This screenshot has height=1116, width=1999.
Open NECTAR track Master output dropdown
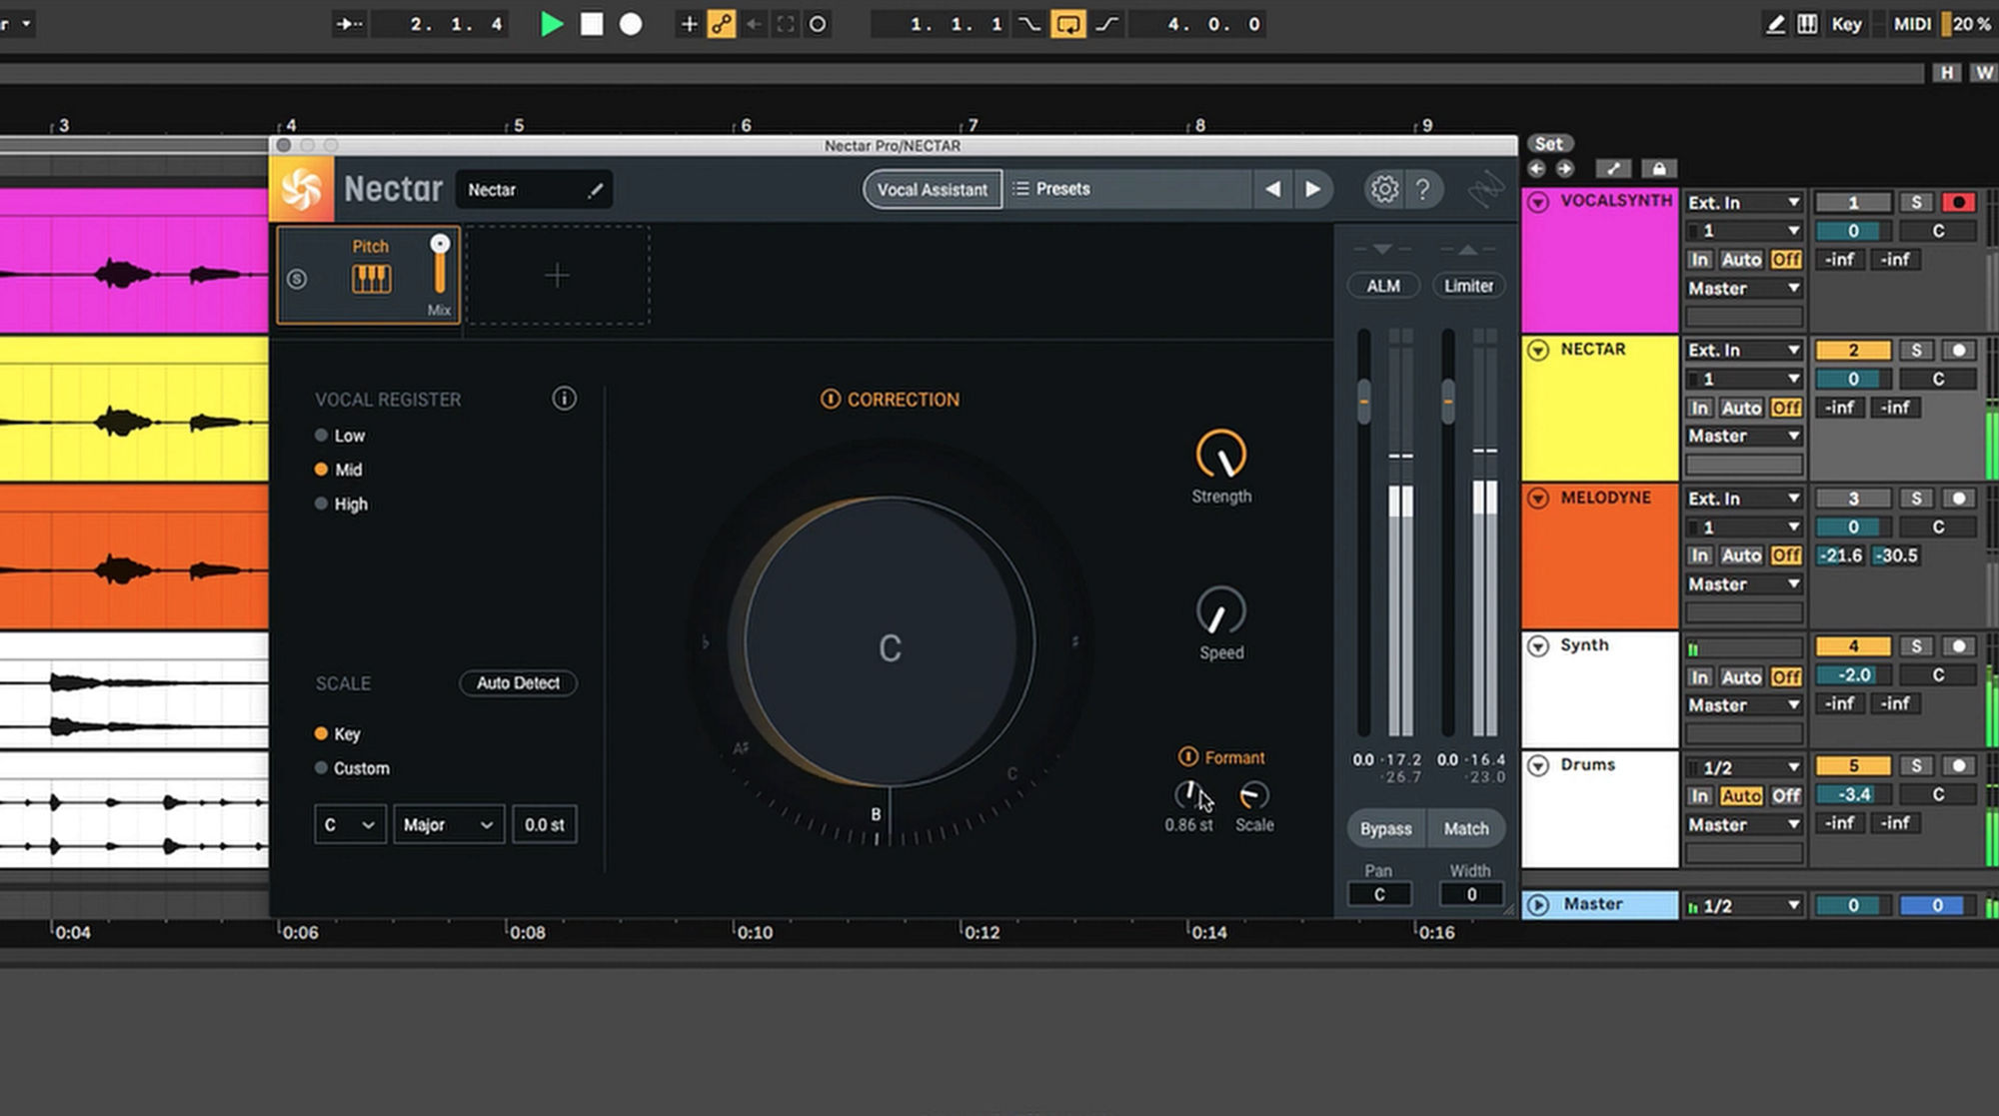coord(1744,437)
